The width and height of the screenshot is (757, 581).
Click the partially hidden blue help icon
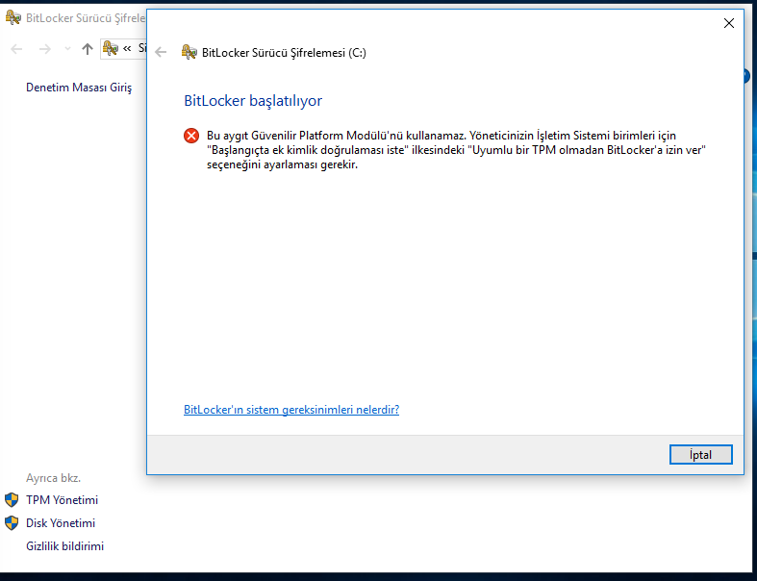click(747, 76)
